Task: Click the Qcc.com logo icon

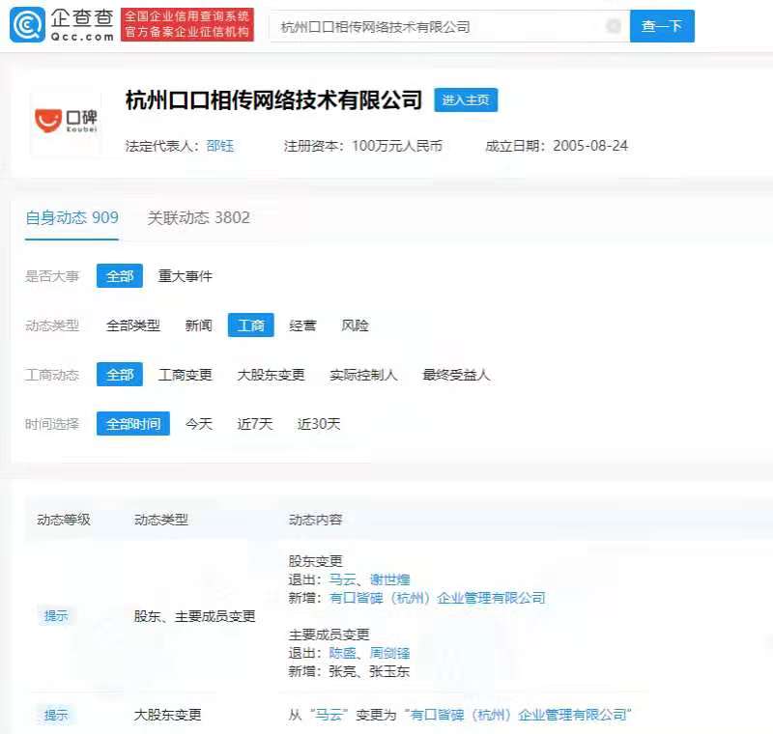Action: [x=28, y=25]
